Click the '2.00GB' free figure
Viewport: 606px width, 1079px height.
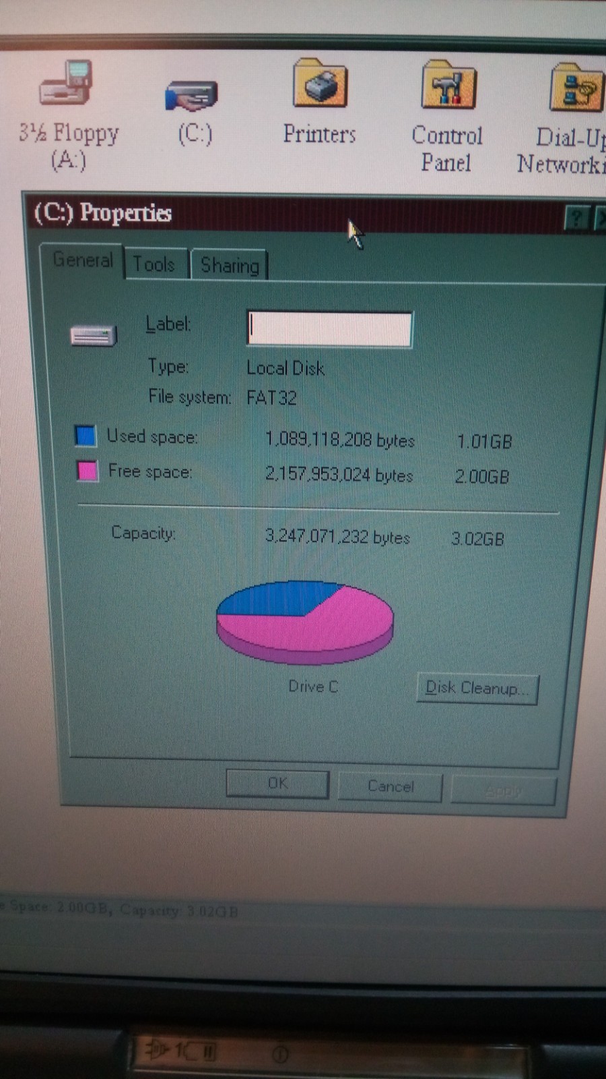coord(482,477)
